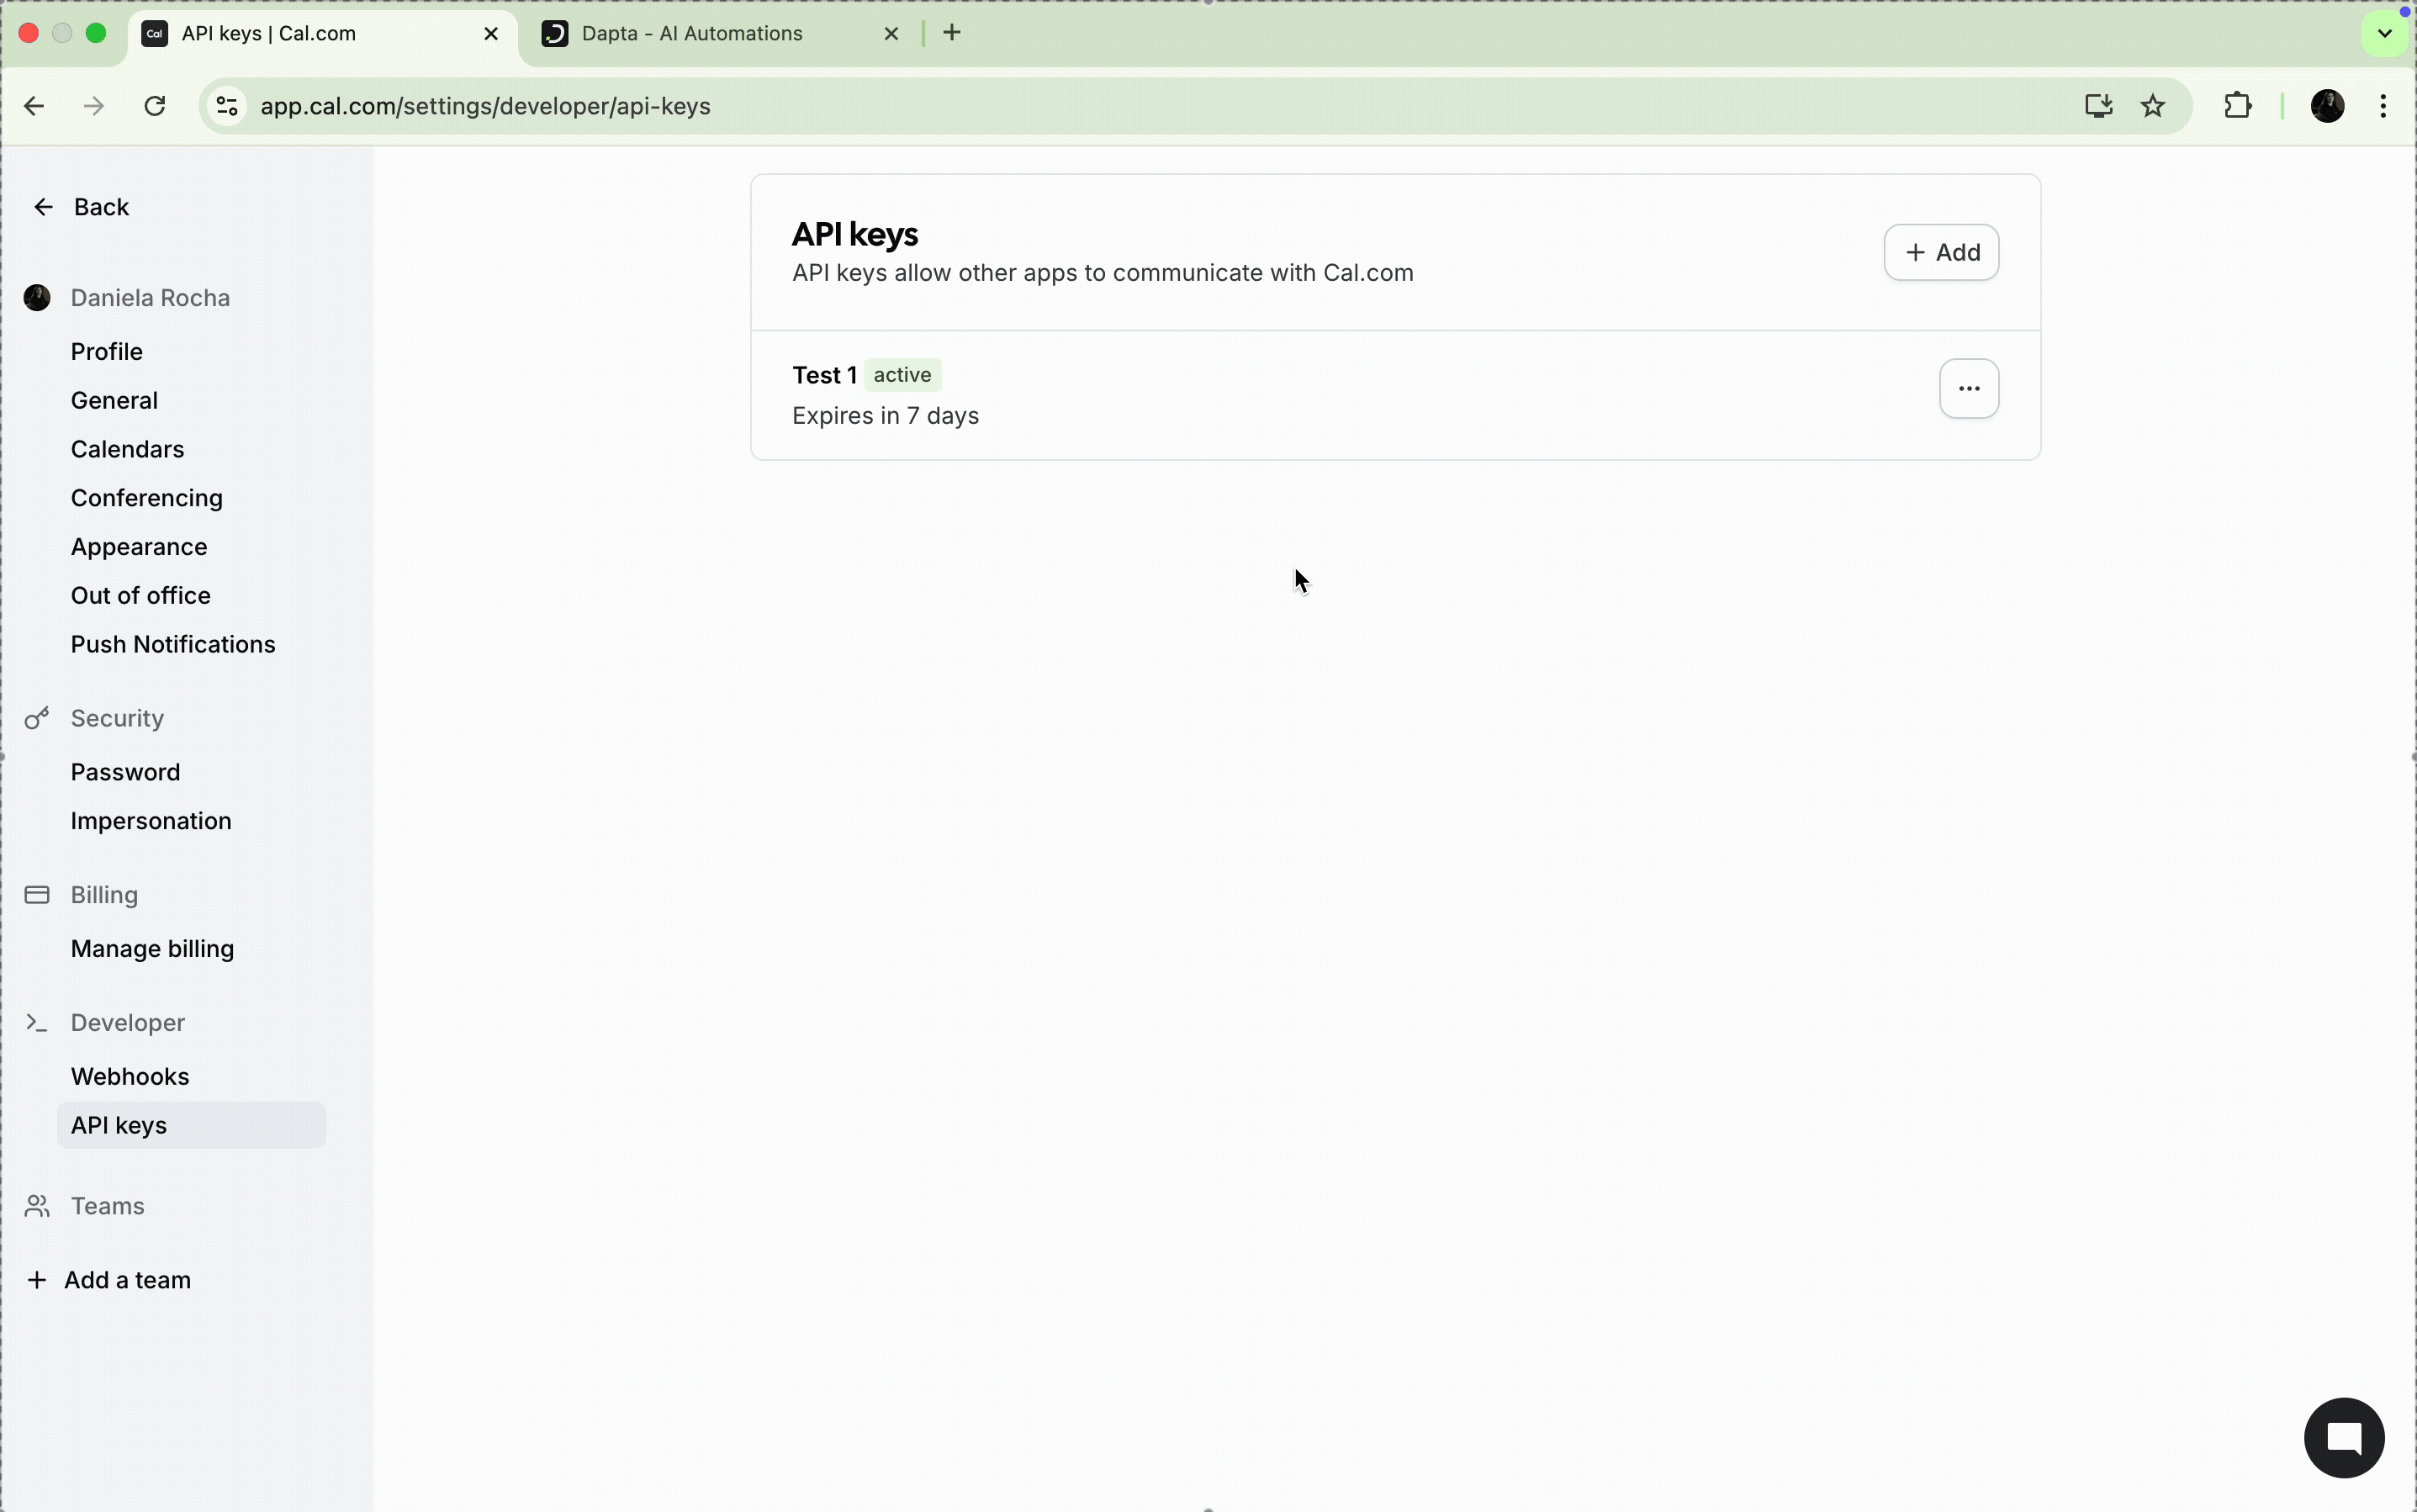2417x1512 pixels.
Task: Open the browser Extensions puzzle icon
Action: click(2237, 106)
